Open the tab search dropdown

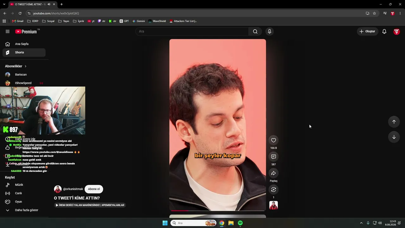click(4, 4)
